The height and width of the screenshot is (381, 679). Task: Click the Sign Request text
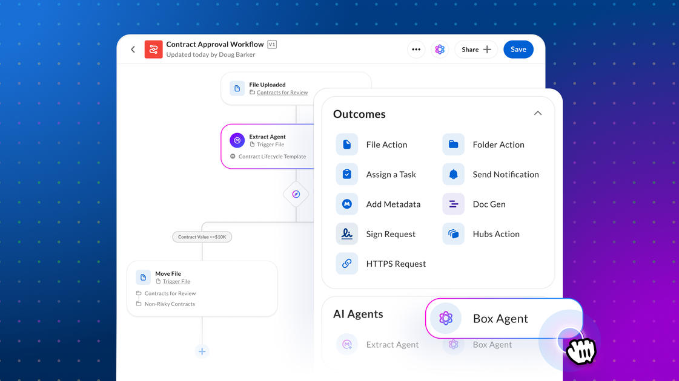(x=391, y=234)
